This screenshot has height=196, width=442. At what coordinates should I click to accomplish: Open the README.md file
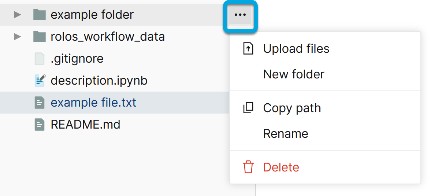(x=85, y=125)
